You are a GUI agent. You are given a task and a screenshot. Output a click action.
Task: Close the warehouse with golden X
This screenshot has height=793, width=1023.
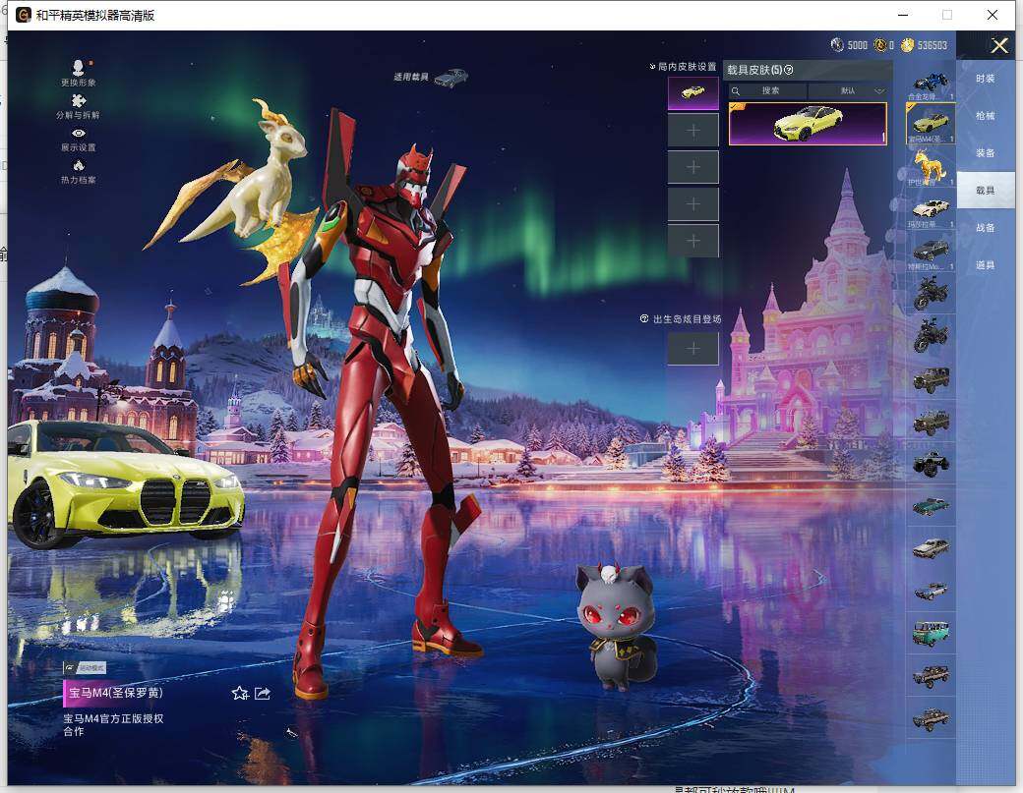click(998, 45)
